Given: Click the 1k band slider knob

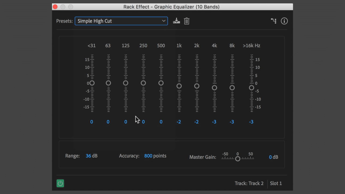Looking at the screenshot, I should click(179, 86).
